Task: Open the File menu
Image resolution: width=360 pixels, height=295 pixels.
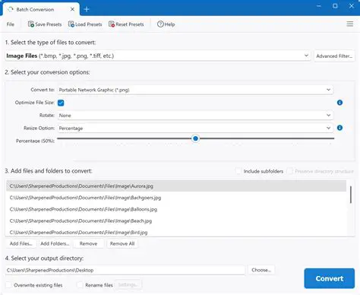Action: pyautogui.click(x=11, y=24)
